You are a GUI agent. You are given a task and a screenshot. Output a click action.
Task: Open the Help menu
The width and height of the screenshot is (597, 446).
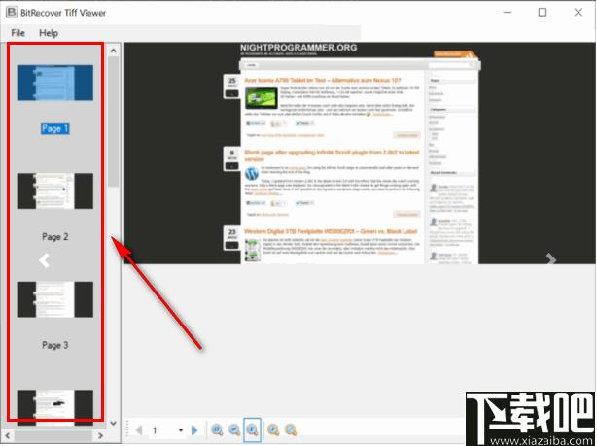coord(49,33)
